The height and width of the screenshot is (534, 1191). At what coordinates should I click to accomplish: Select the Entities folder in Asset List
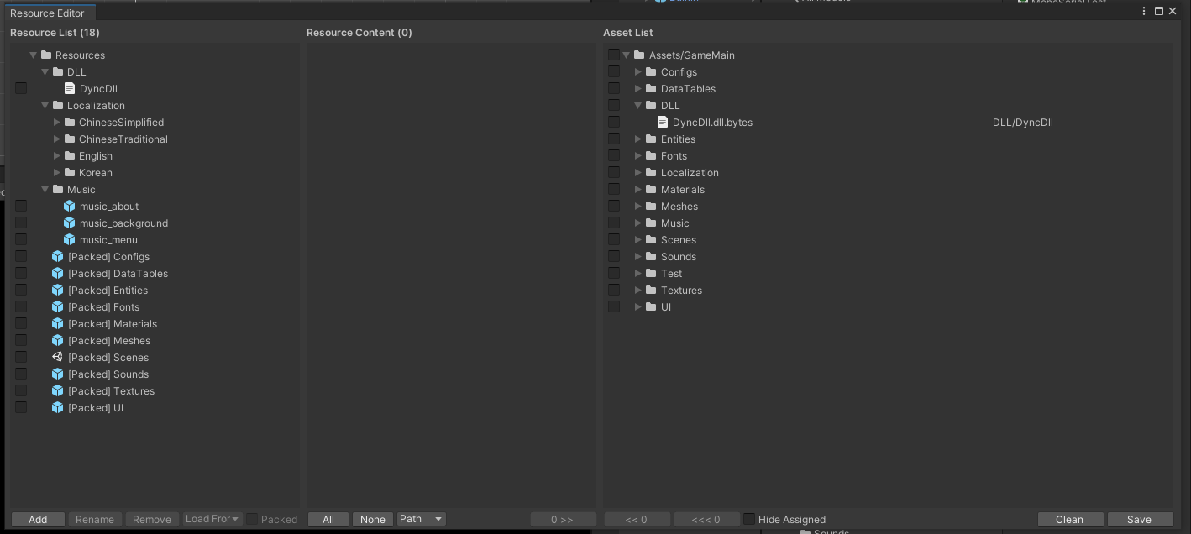pos(678,139)
